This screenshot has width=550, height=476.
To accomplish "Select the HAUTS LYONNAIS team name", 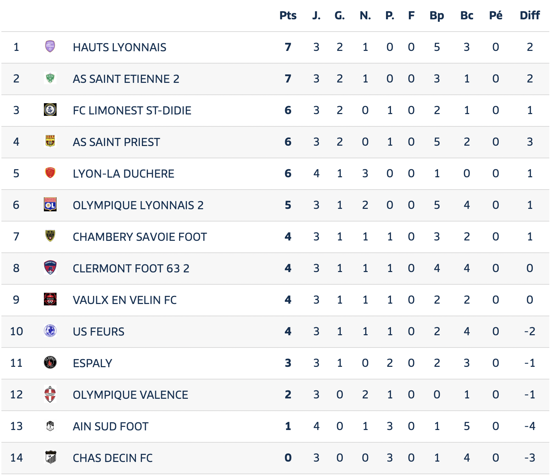I will (119, 47).
